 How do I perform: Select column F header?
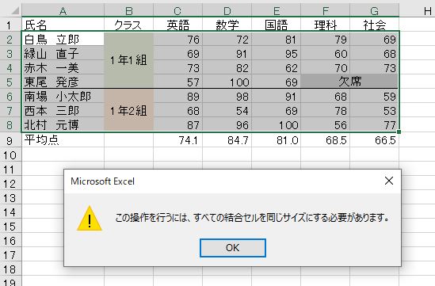pyautogui.click(x=325, y=11)
